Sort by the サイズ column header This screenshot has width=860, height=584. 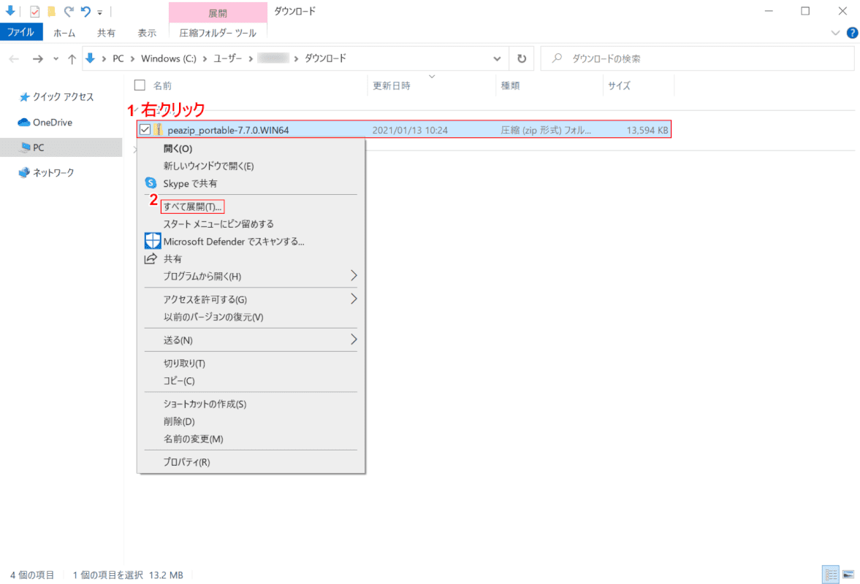click(x=619, y=85)
